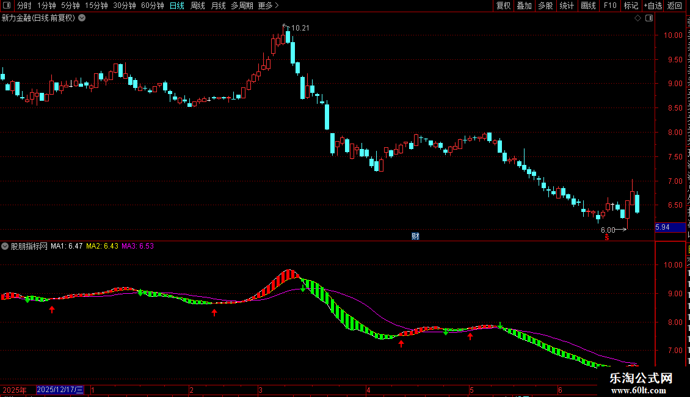Click the MA3: 6.53 indicator value
Screen dimensions: 690x397
point(138,247)
